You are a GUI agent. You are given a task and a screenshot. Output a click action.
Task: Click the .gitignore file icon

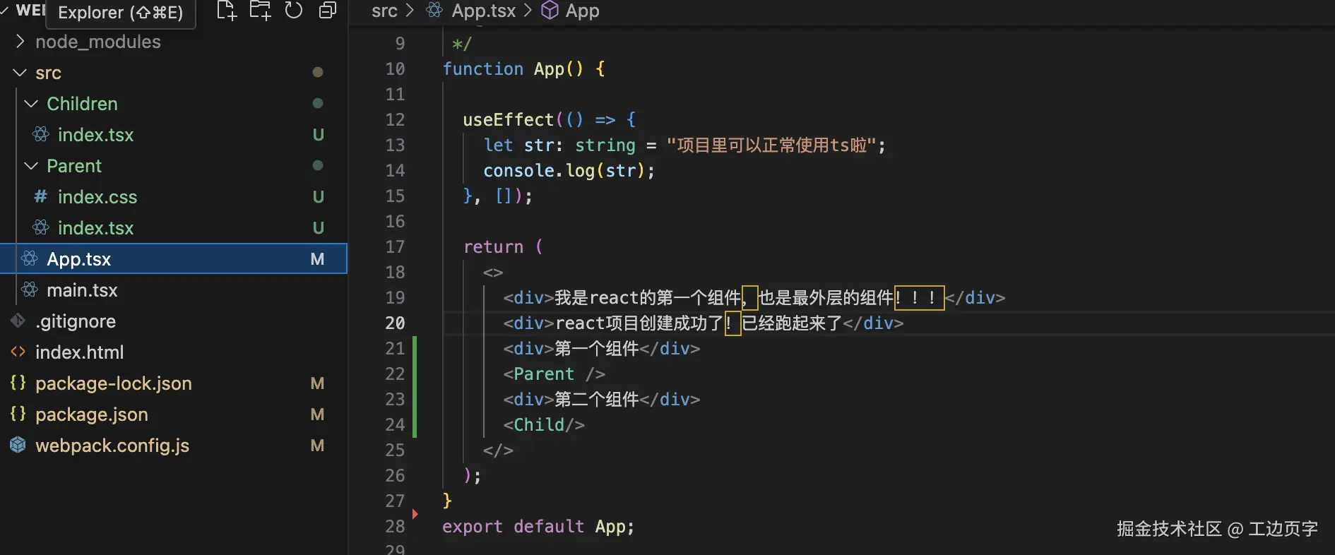coord(18,321)
